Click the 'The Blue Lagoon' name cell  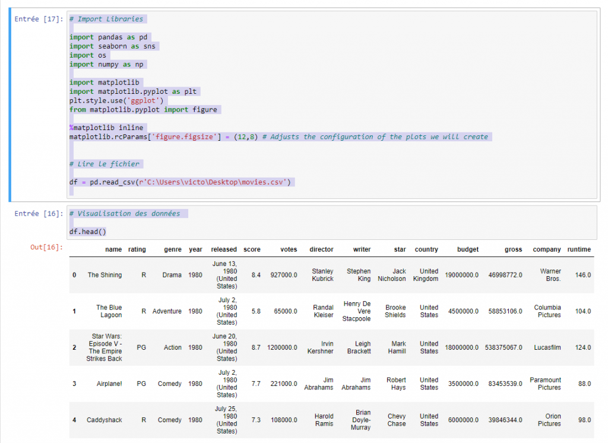(x=109, y=311)
